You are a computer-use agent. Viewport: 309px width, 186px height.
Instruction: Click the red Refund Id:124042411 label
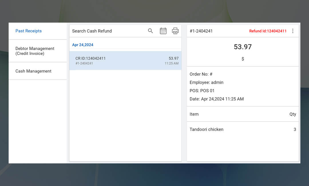pos(268,31)
